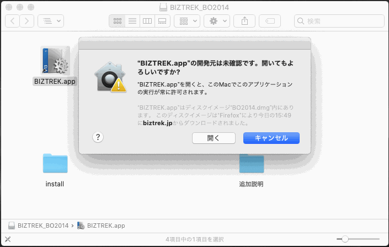Viewport: 389px width, 247px height.
Task: Switch to gallery view
Action: coord(162,21)
